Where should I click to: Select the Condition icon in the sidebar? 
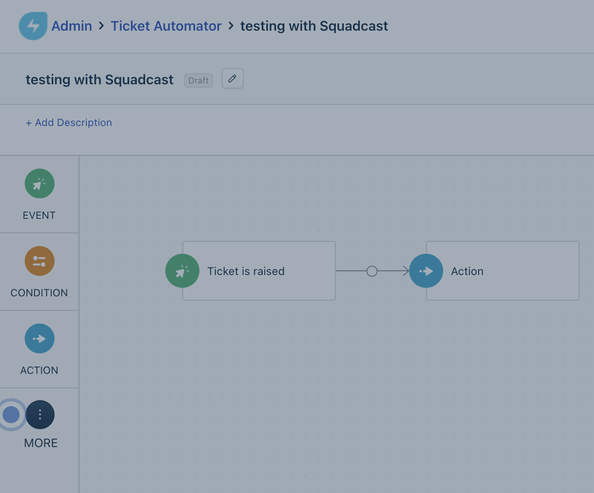click(x=39, y=261)
